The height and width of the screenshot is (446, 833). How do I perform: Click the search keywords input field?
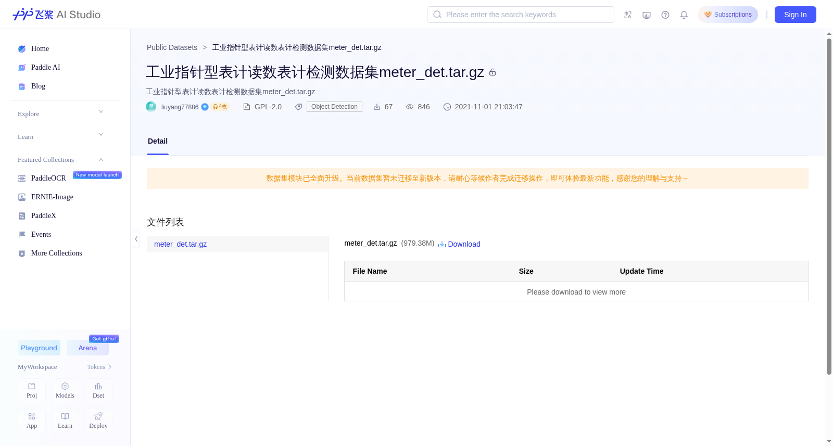click(521, 15)
